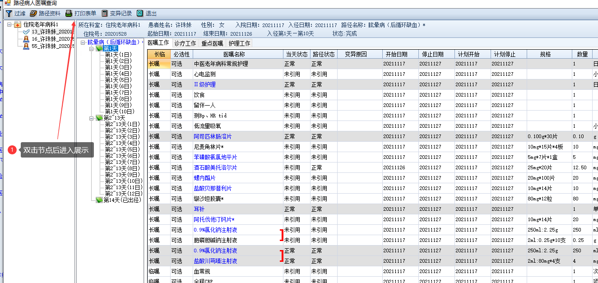Switch to the 护理工作 tab
598x283 pixels.
coord(239,44)
